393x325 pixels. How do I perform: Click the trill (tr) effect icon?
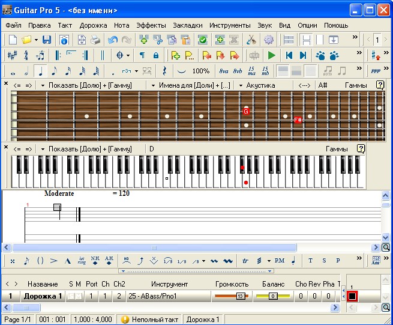(x=245, y=261)
